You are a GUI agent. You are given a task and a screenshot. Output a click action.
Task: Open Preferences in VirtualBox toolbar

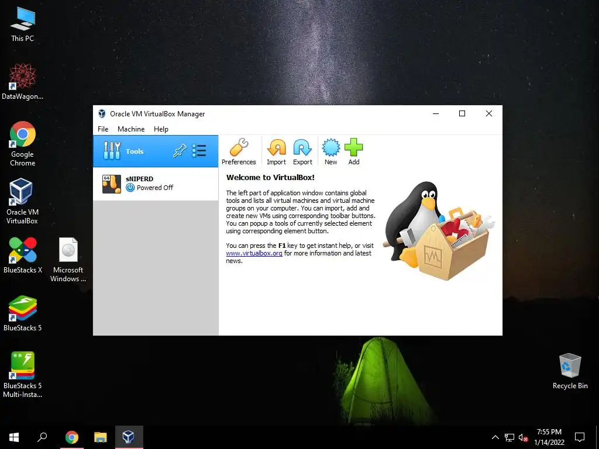coord(239,151)
